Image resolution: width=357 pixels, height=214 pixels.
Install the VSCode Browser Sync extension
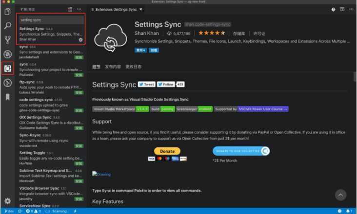coord(79,199)
